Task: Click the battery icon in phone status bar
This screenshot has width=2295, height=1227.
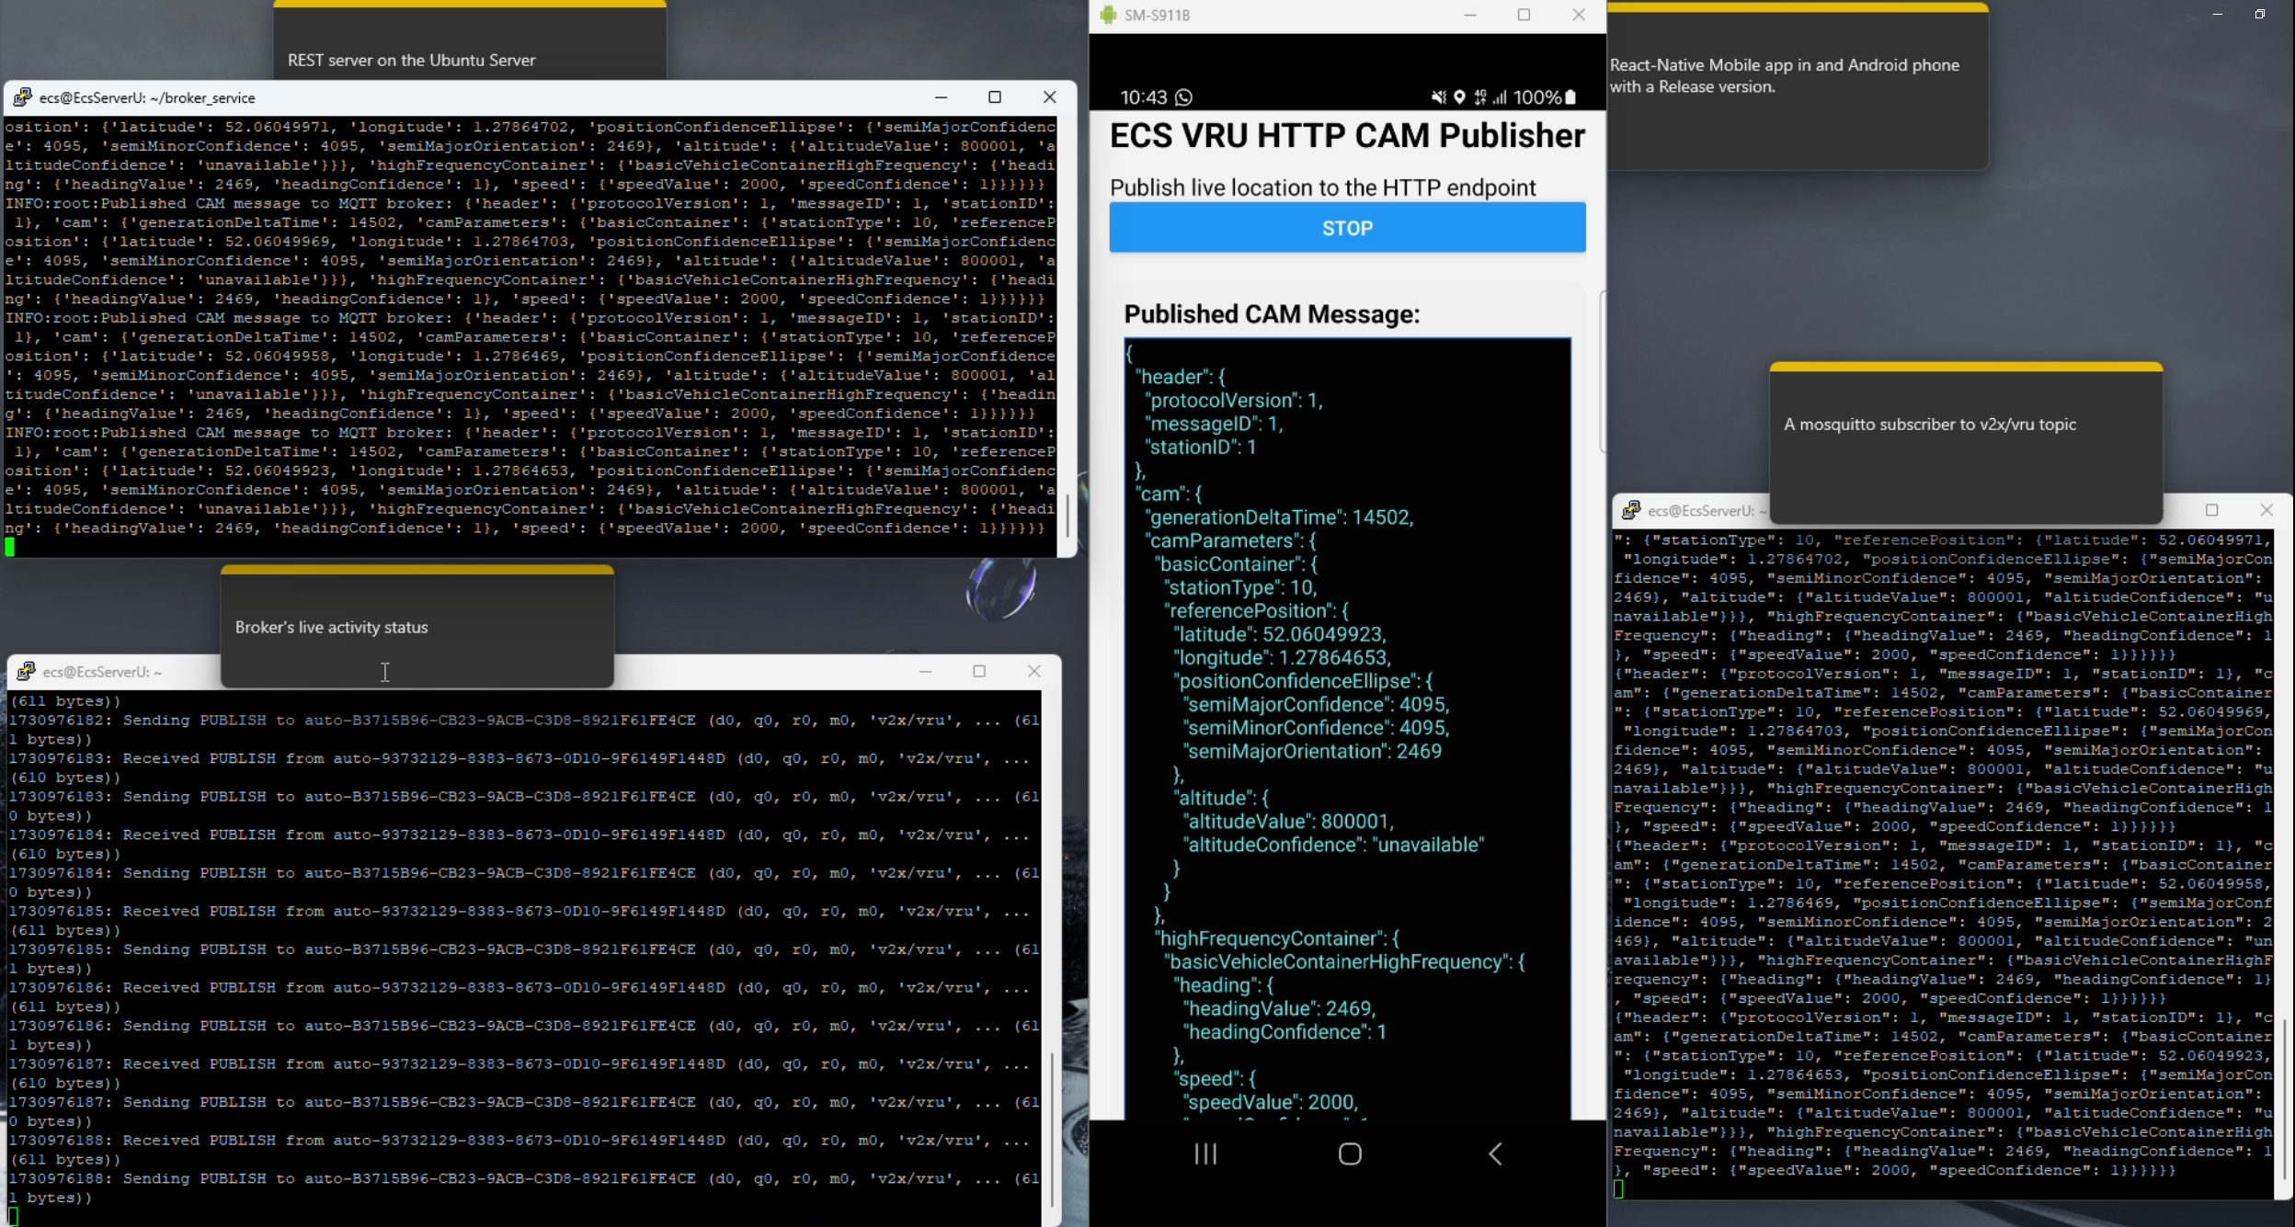Action: click(x=1571, y=97)
